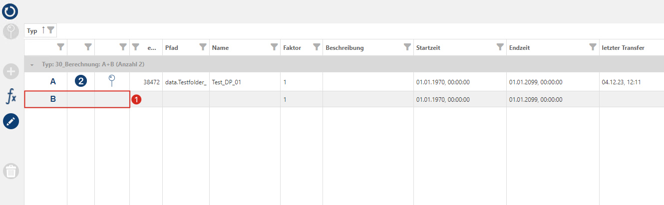The height and width of the screenshot is (205, 664).
Task: Sort by the letzter Transfer column header
Action: 624,48
